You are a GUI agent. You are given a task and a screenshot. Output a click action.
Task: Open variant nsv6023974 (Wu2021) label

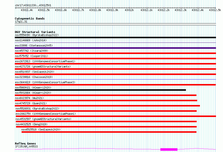[29, 98]
